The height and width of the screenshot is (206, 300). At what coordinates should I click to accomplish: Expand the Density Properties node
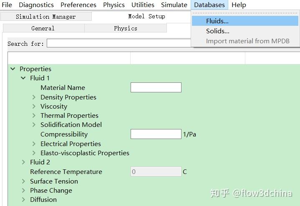click(x=34, y=97)
